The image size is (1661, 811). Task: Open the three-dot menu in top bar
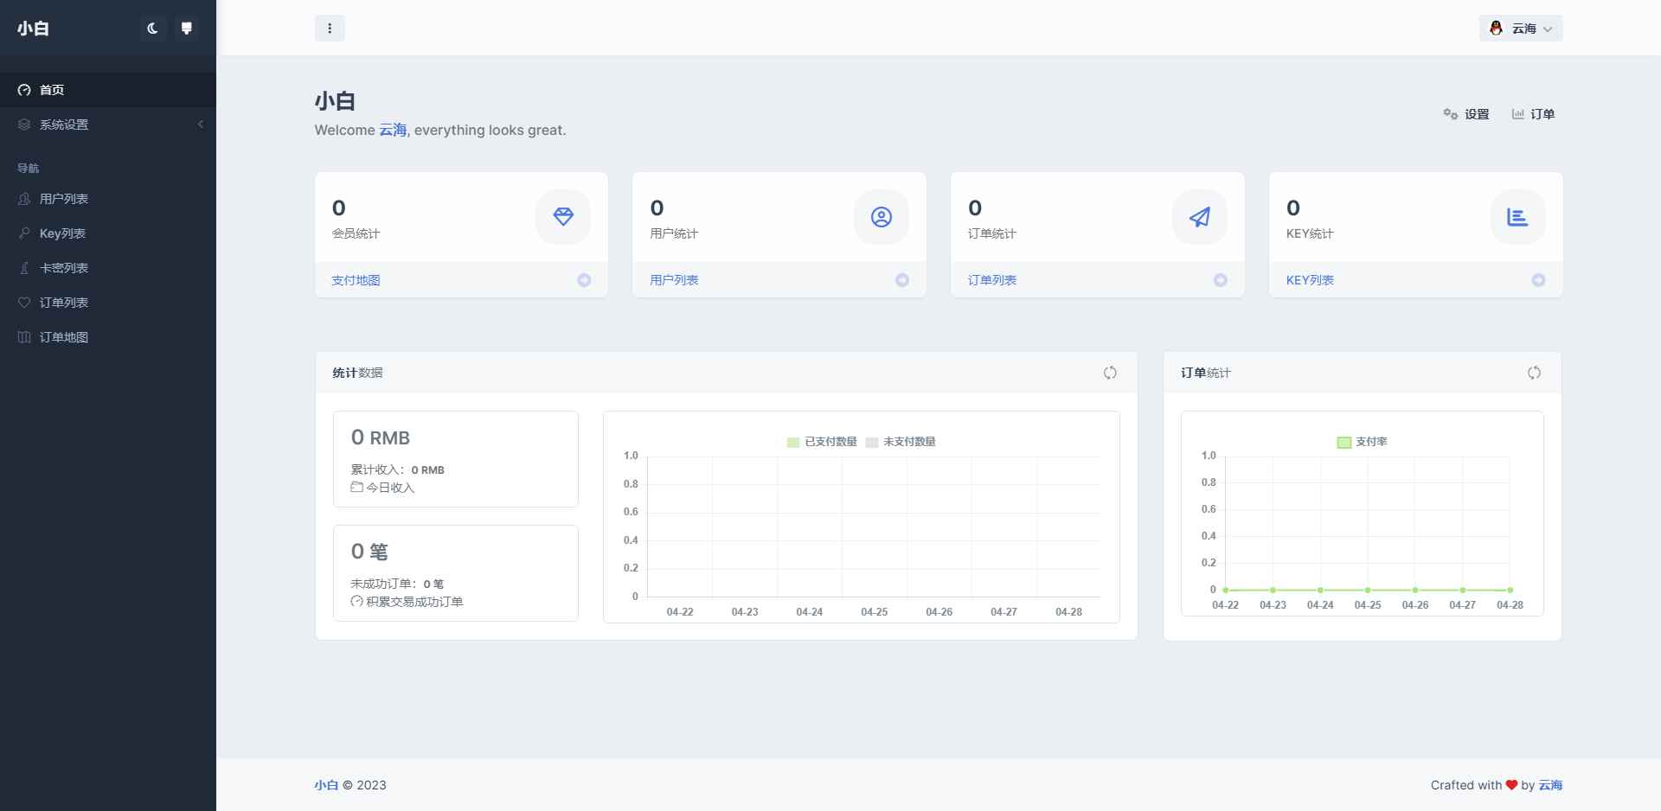[330, 29]
